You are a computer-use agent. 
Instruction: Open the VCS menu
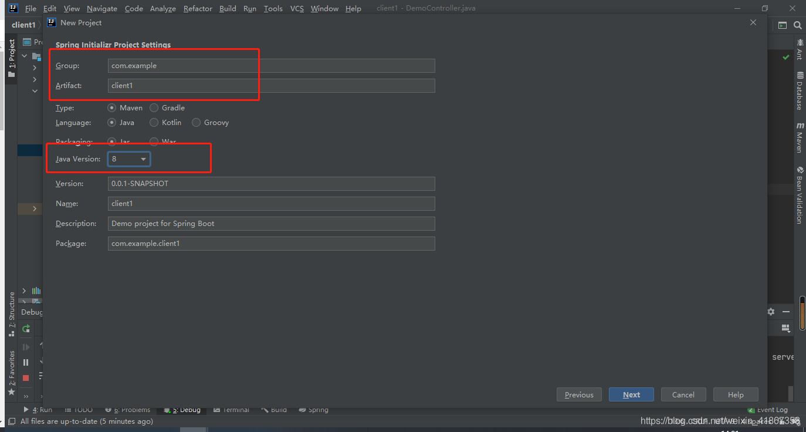(x=297, y=9)
